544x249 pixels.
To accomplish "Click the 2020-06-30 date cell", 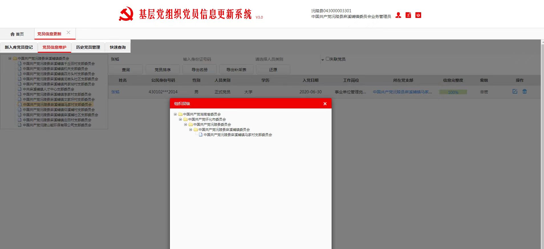I will click(310, 92).
